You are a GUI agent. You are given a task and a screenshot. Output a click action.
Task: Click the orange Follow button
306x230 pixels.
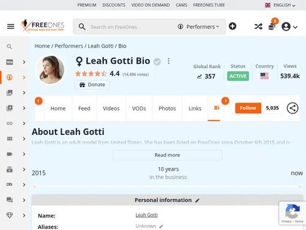click(248, 108)
